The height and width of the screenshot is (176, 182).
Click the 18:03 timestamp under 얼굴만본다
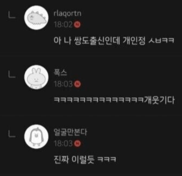63,144
